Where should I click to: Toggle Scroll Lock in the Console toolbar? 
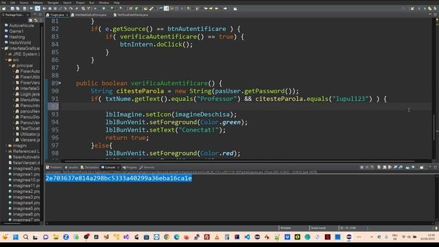point(384,167)
